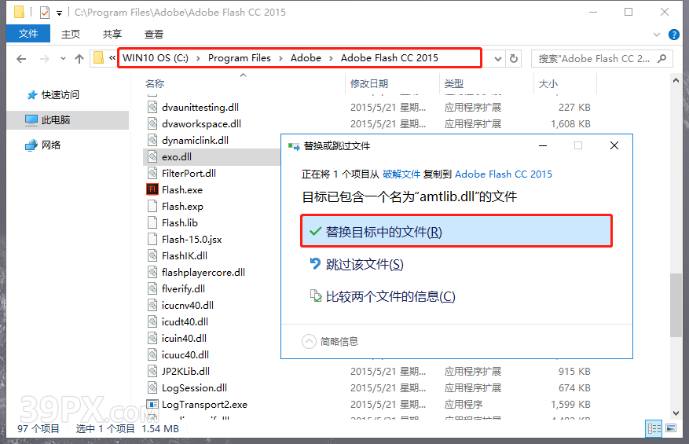This screenshot has width=689, height=444.
Task: Switch to details view layout icon
Action: point(654,428)
